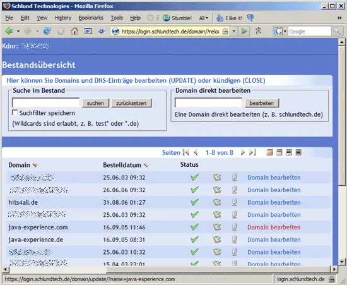Click the 'suchen' search button

tap(95, 103)
